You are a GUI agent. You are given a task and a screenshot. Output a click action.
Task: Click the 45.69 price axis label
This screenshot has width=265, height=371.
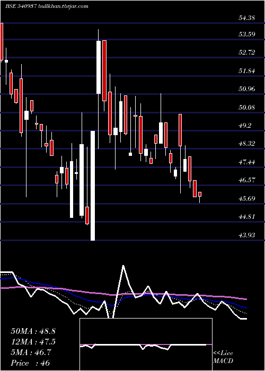[x=247, y=198]
